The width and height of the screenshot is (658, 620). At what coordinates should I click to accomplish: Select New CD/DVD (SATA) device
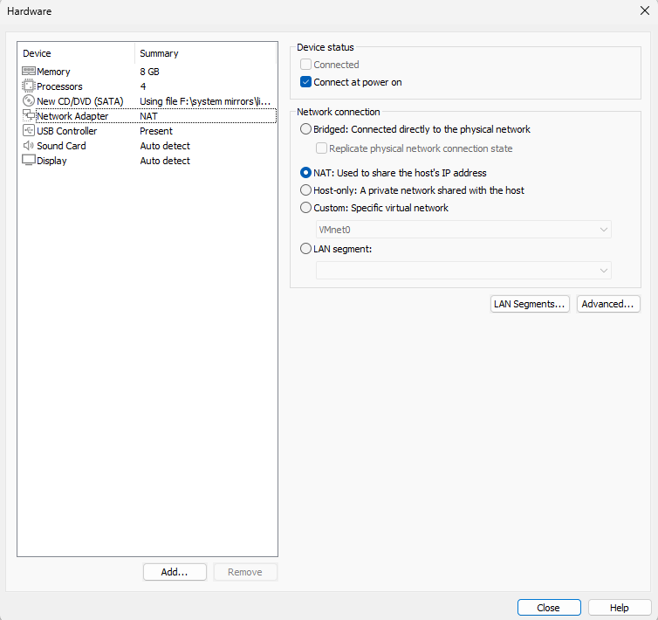[149, 101]
